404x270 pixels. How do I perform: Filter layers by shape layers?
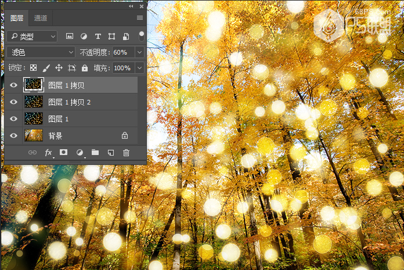(x=111, y=37)
